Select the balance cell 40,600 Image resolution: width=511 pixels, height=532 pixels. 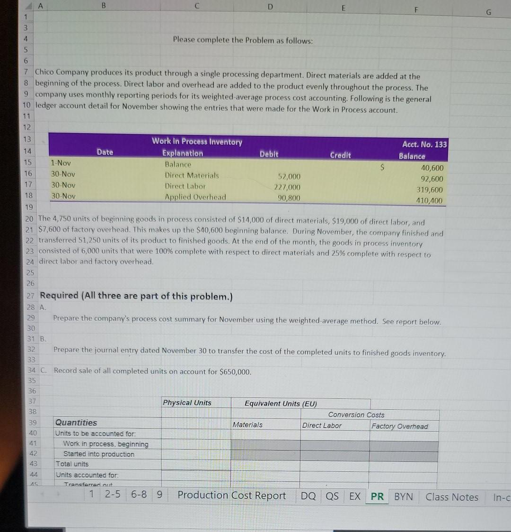432,168
